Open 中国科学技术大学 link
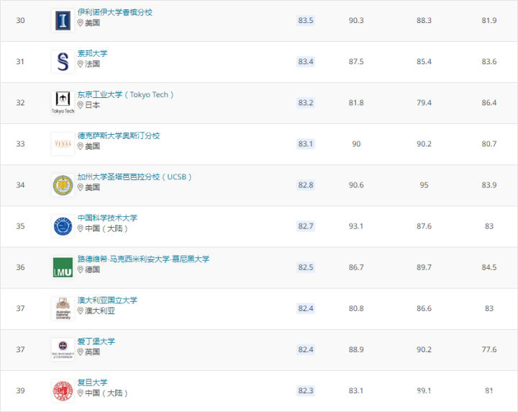This screenshot has width=518, height=412. click(107, 218)
